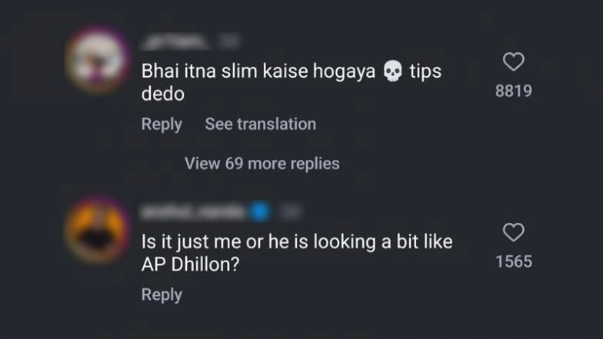Reply to the 'Bhai itna slim' comment
Viewport: 603px width, 339px height.
162,125
